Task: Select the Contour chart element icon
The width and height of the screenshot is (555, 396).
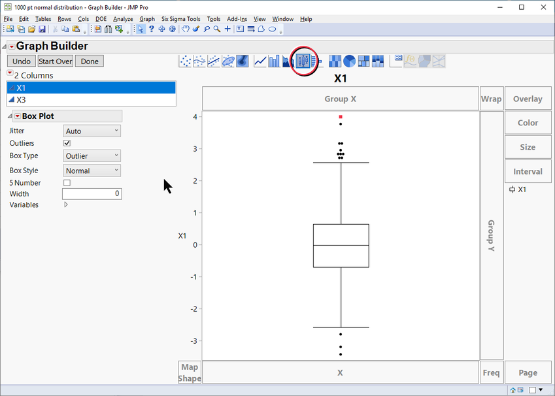Action: [x=242, y=61]
